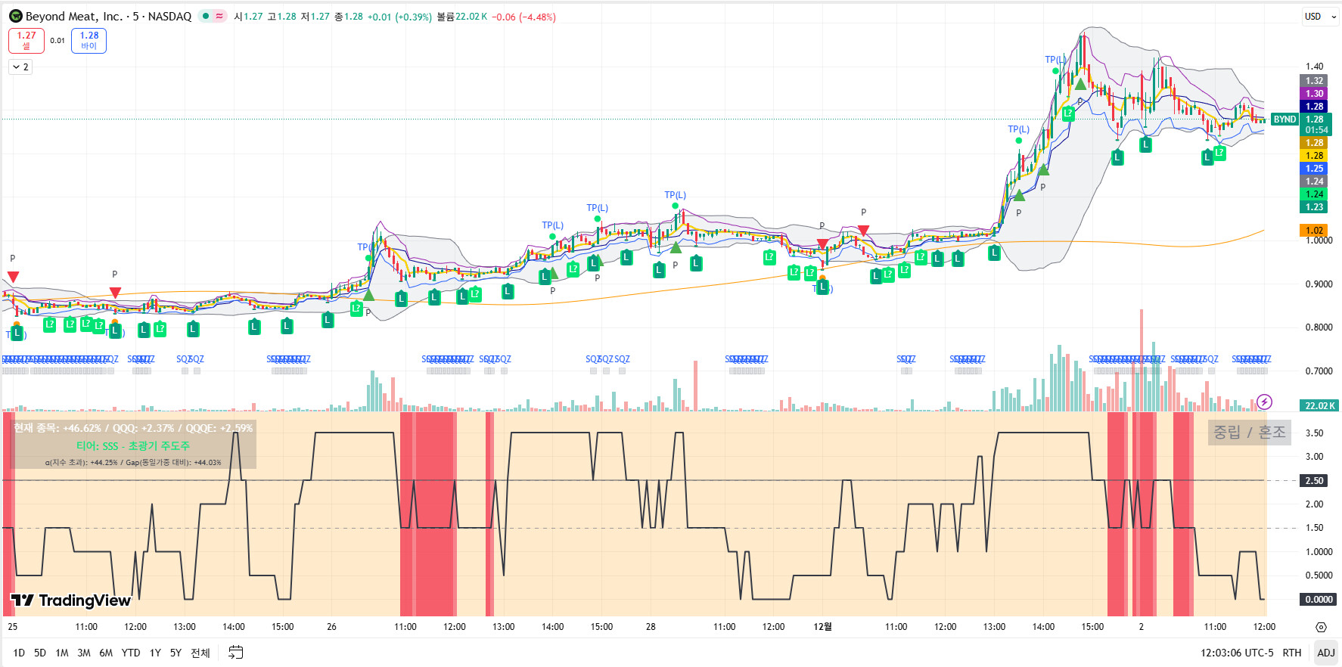1342x667 pixels.
Task: Click the 1.27 sell button
Action: 26,41
